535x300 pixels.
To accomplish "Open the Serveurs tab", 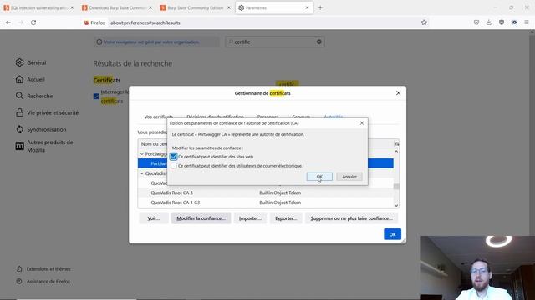I will tap(301, 117).
